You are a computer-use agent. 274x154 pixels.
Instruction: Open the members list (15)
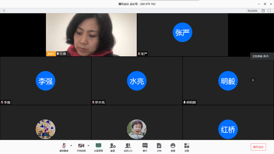[x=128, y=147]
